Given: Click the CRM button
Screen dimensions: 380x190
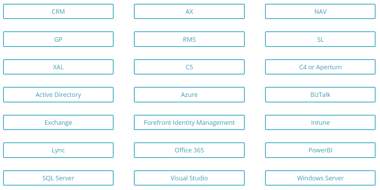Looking at the screenshot, I should (58, 11).
